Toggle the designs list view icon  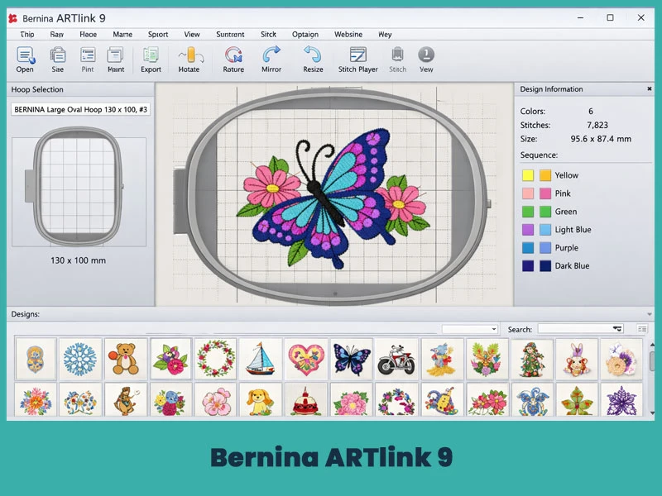tap(642, 328)
